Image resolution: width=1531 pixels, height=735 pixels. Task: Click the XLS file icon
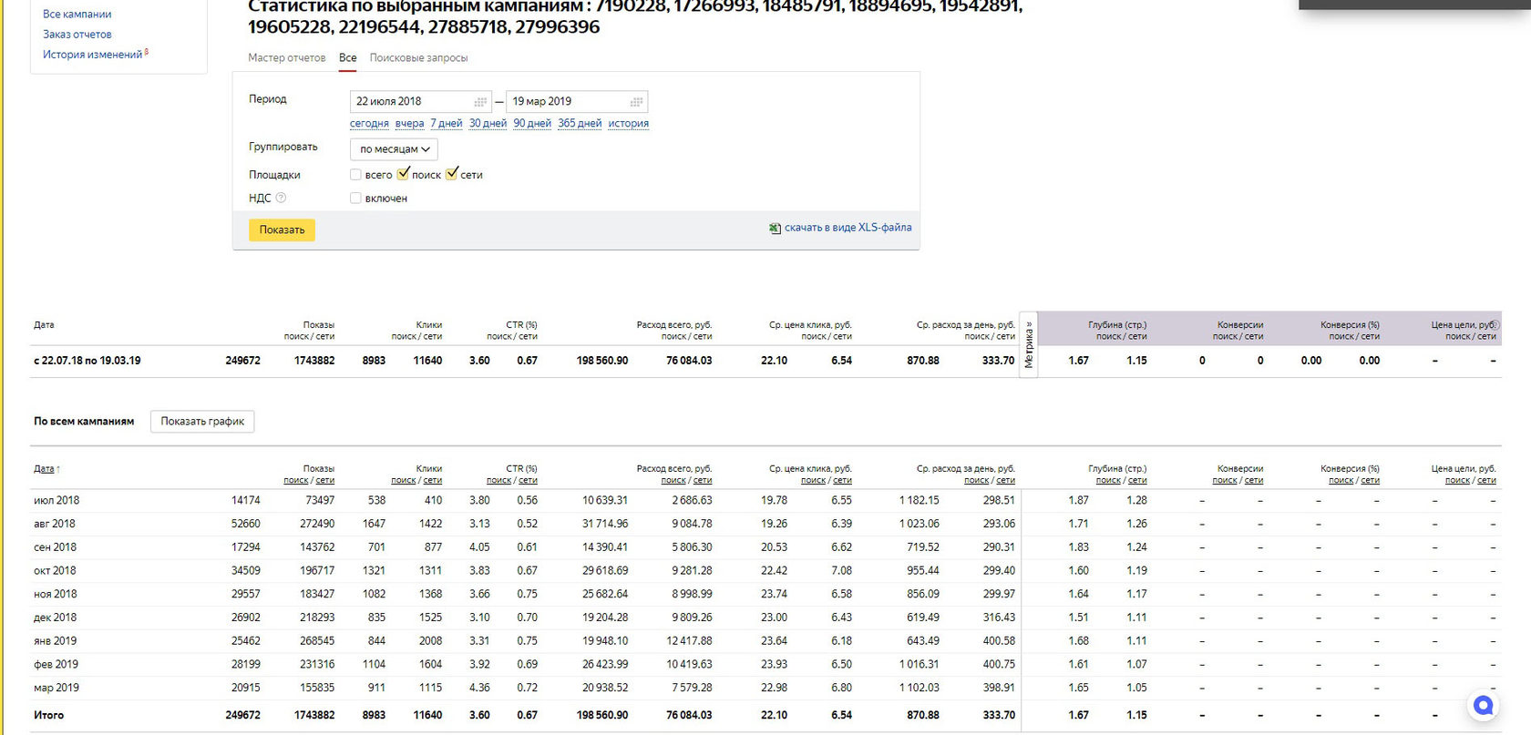[775, 229]
